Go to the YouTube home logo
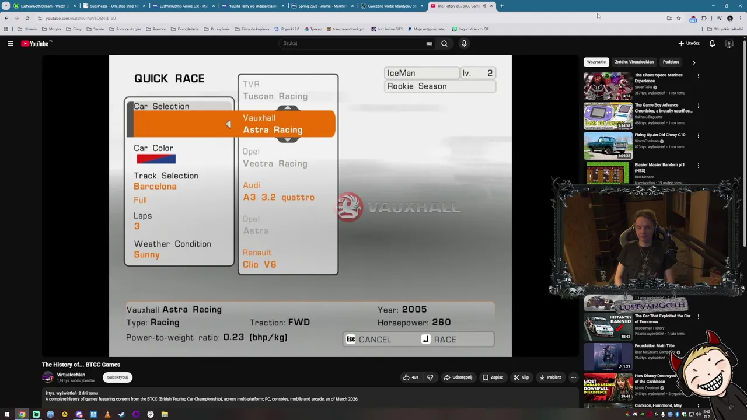The width and height of the screenshot is (747, 420). 36,43
